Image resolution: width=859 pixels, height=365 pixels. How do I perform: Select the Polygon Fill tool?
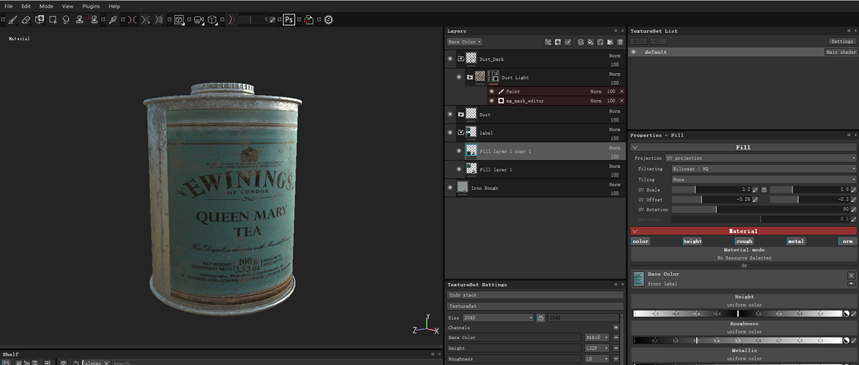[x=53, y=20]
